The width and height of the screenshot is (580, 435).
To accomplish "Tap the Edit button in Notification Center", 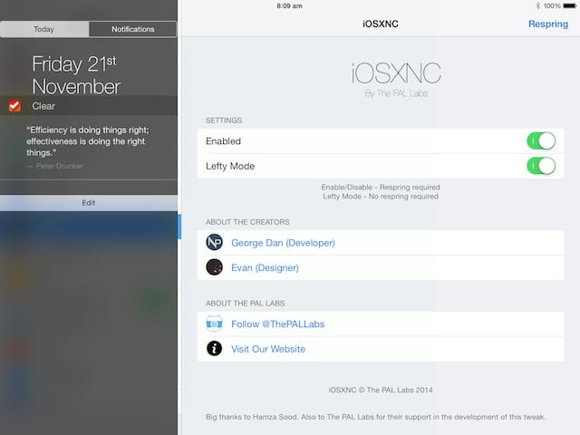I will click(x=89, y=203).
